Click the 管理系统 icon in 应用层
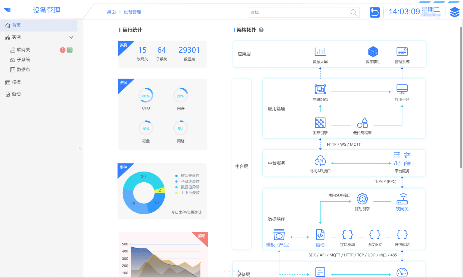Image resolution: width=463 pixels, height=278 pixels. pyautogui.click(x=402, y=52)
